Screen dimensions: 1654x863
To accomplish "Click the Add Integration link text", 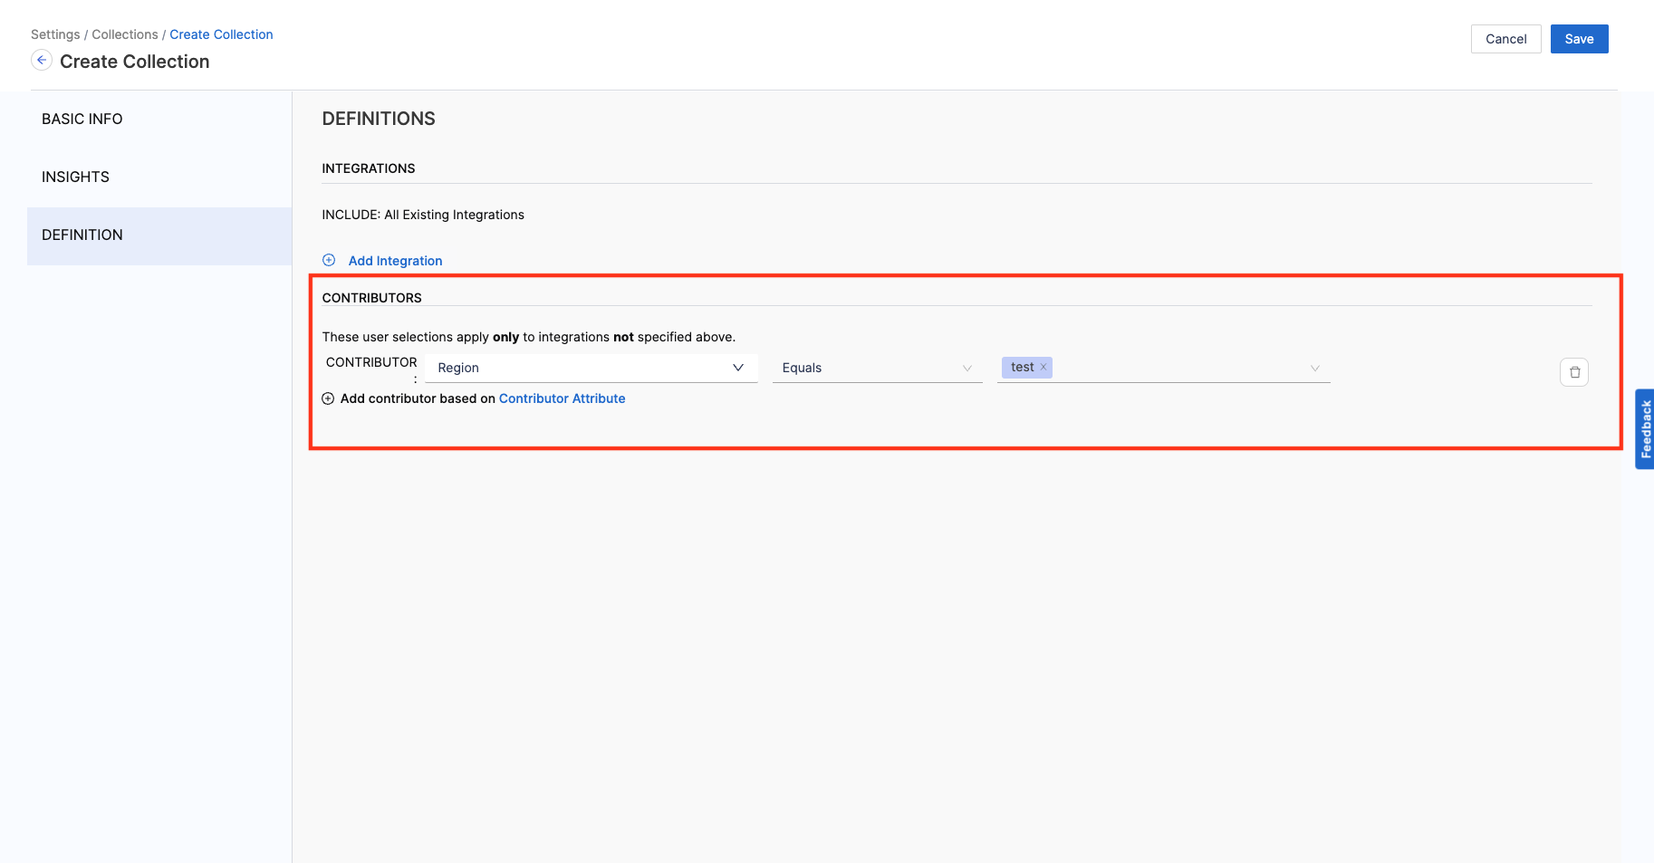I will click(395, 261).
